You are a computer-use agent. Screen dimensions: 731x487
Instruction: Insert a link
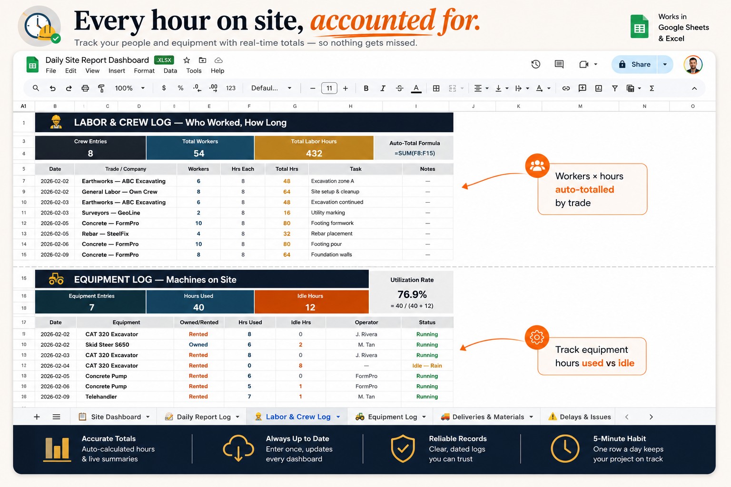566,88
